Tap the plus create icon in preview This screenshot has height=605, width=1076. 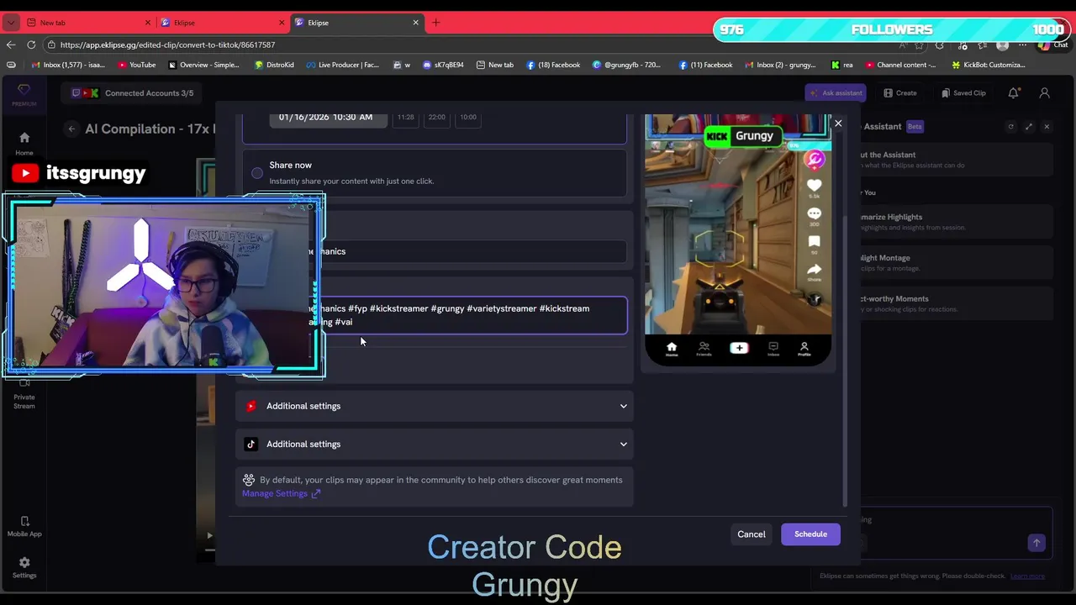pos(738,348)
